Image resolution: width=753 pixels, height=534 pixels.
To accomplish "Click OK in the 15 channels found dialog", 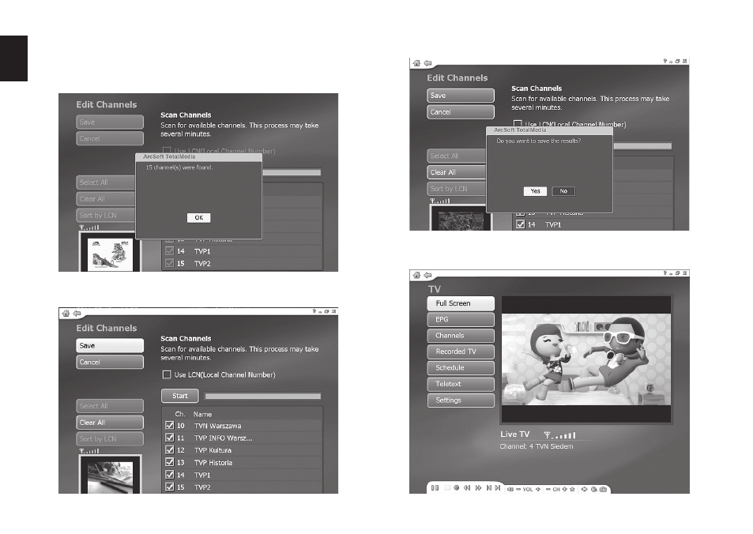I will [199, 217].
